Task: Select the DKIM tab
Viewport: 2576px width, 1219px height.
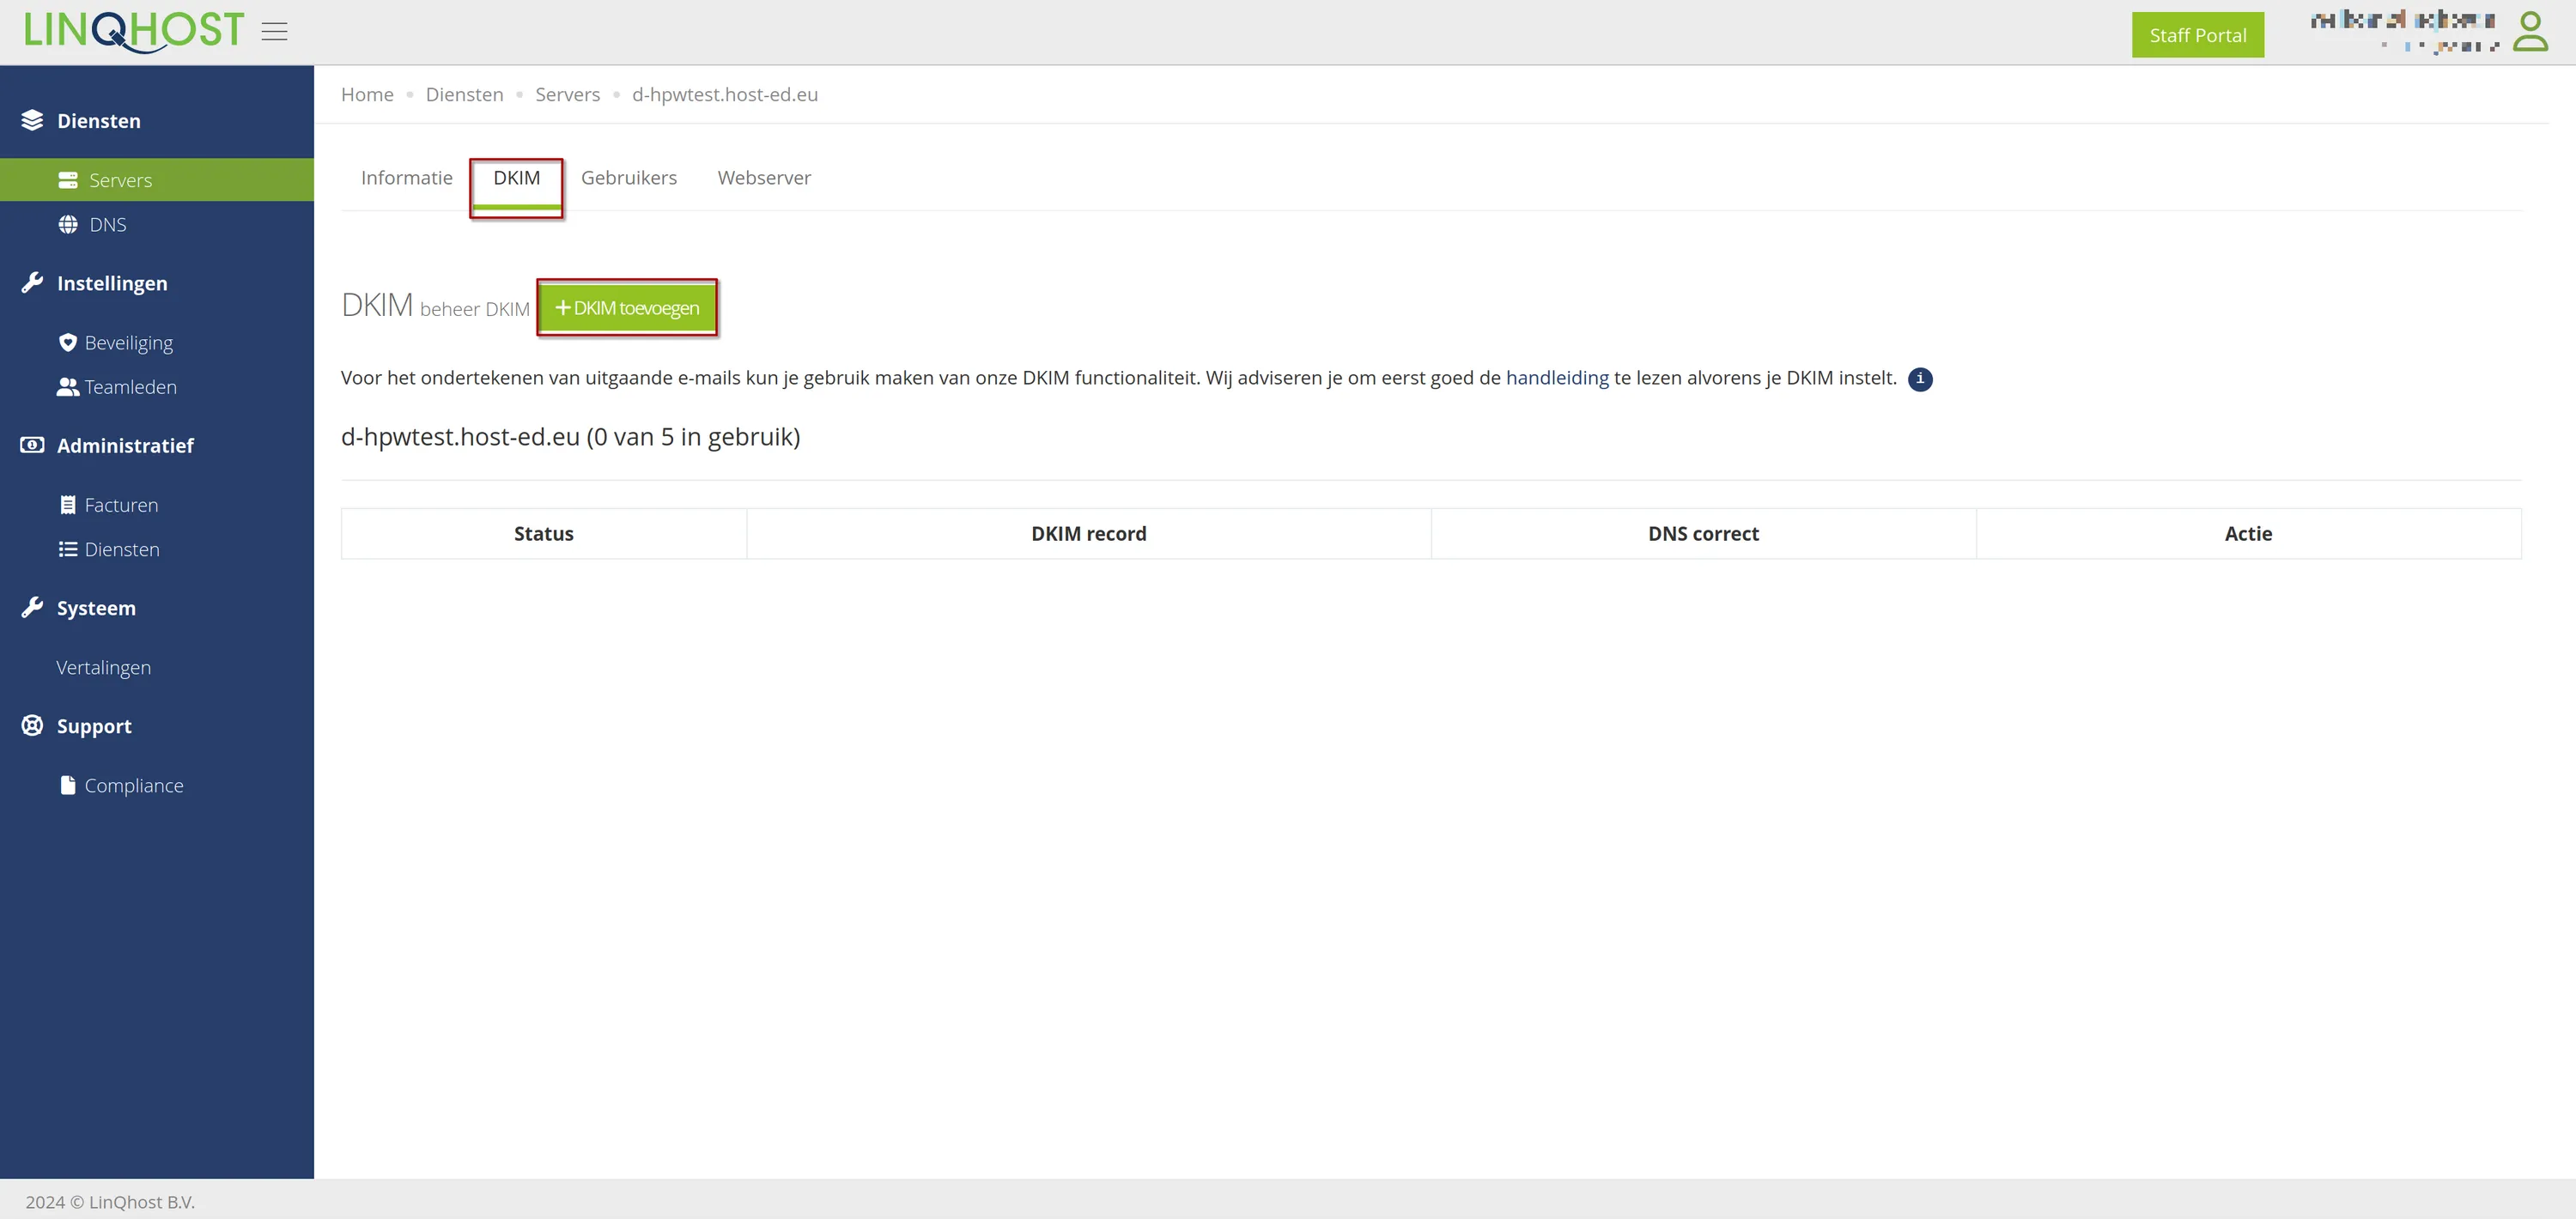Action: [517, 178]
